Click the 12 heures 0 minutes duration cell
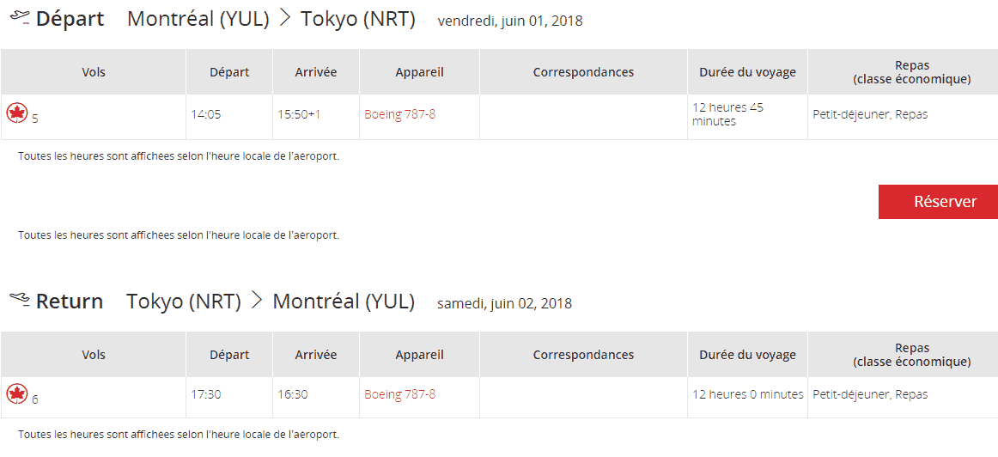The width and height of the screenshot is (998, 457). (748, 394)
